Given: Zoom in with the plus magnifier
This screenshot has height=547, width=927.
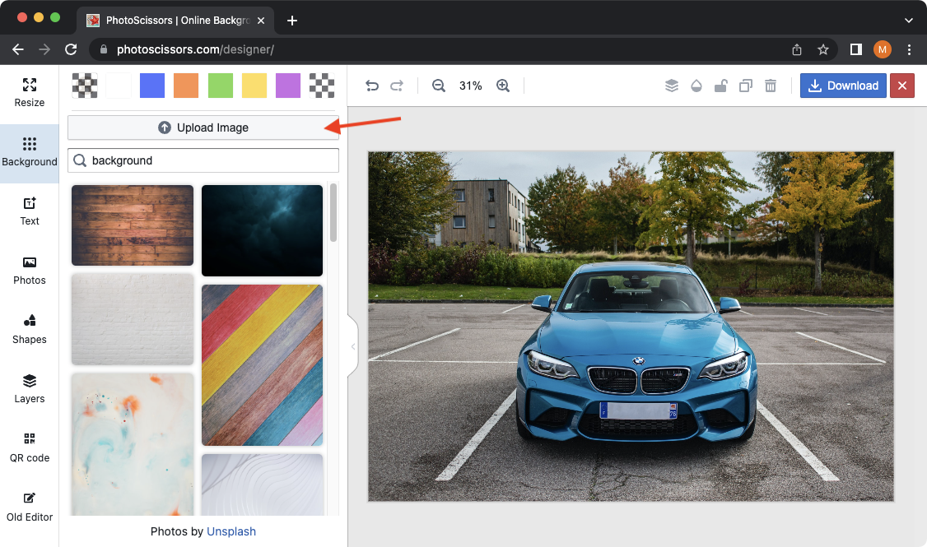Looking at the screenshot, I should tap(503, 86).
